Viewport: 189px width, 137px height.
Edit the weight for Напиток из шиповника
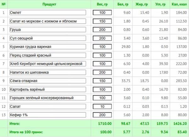coord(102,72)
